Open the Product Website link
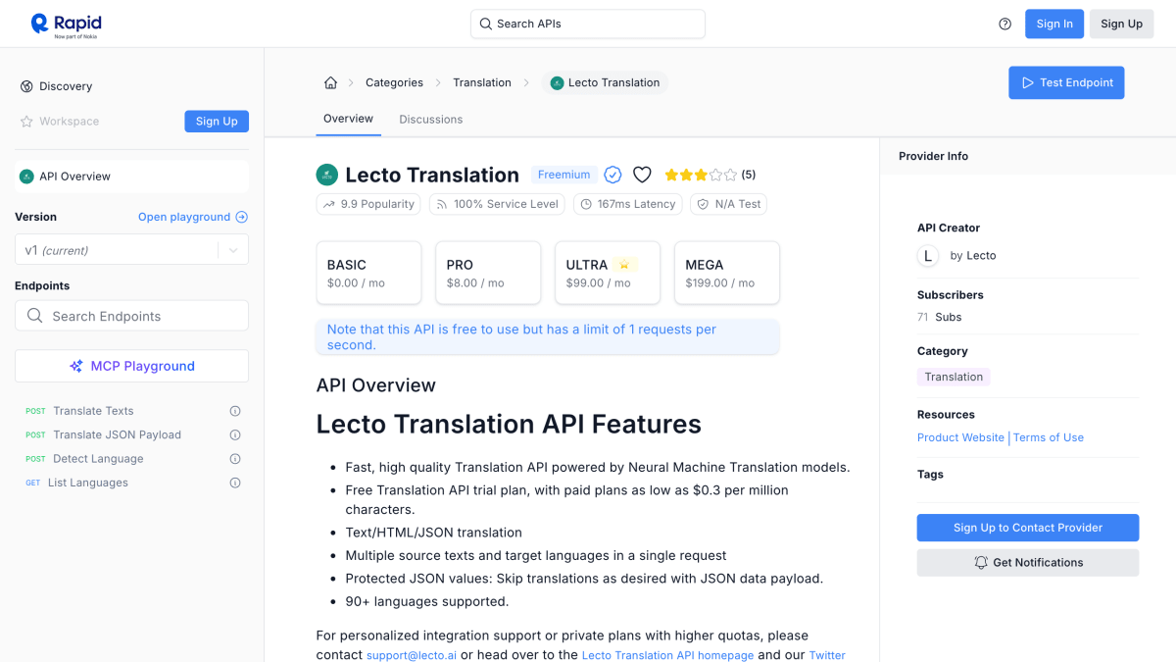The image size is (1176, 662). point(960,437)
